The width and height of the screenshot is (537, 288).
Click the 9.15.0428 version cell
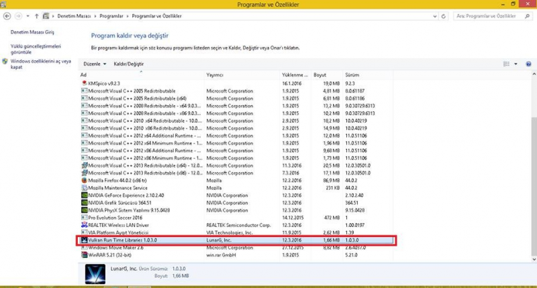tap(355, 210)
